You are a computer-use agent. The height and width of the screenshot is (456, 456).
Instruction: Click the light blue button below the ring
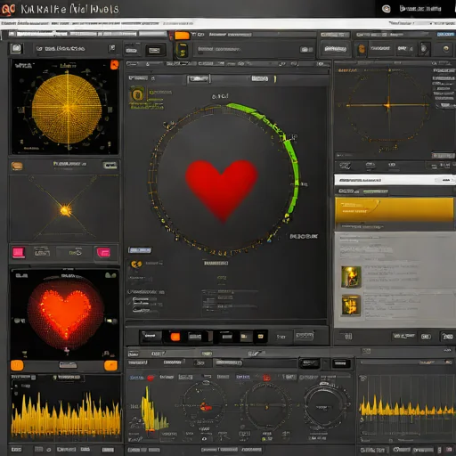(x=140, y=250)
